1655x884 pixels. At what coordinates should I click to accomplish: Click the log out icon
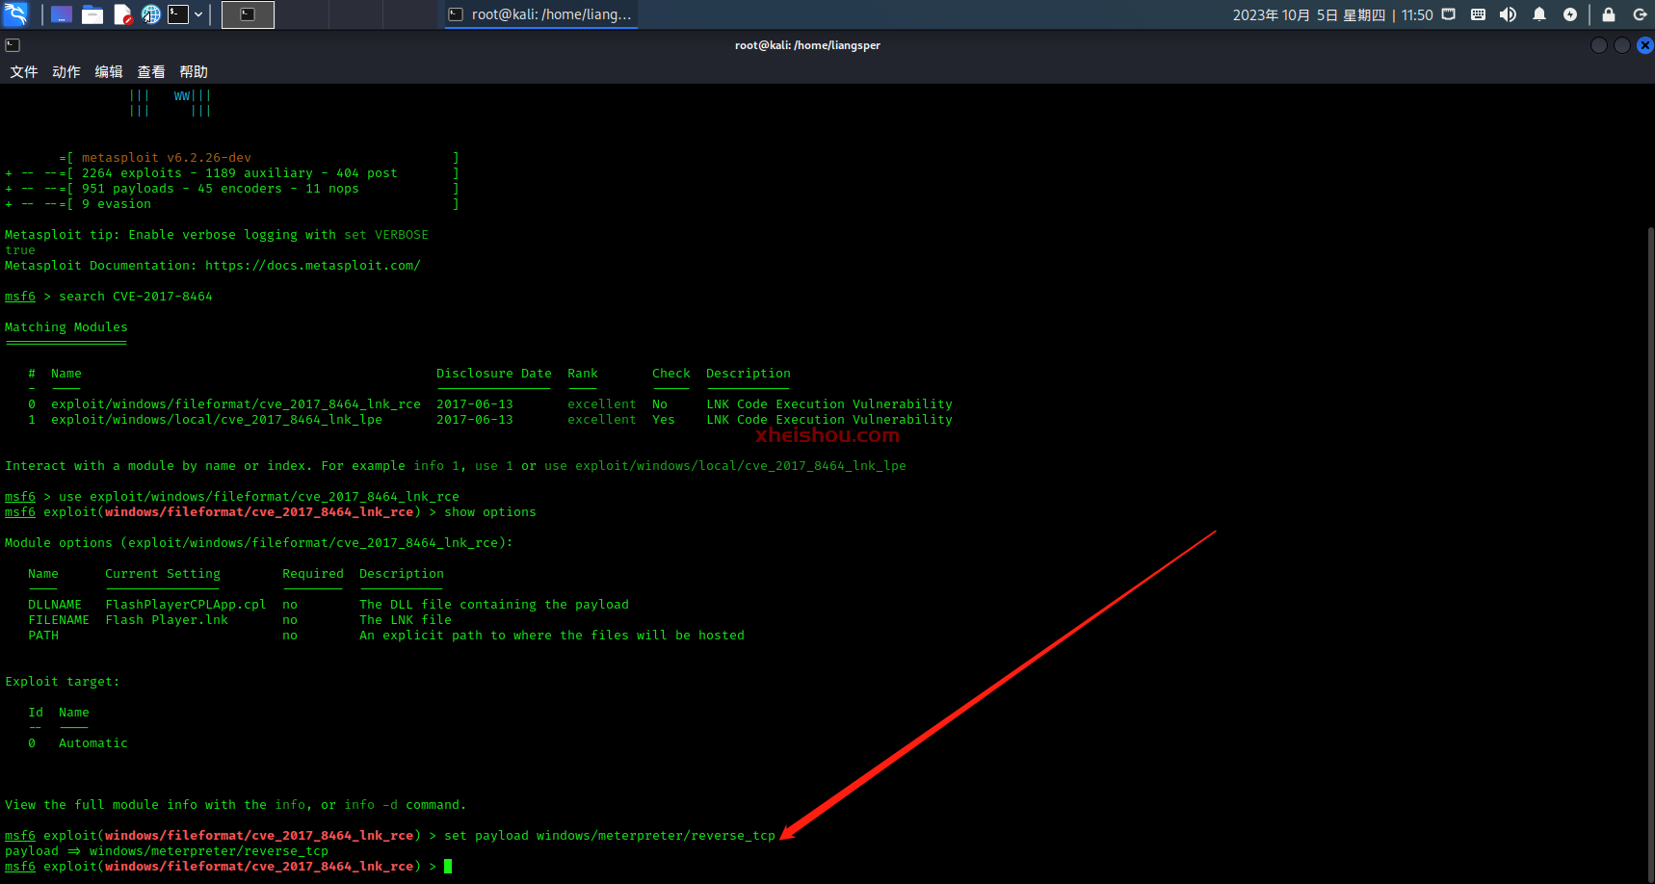(1640, 14)
